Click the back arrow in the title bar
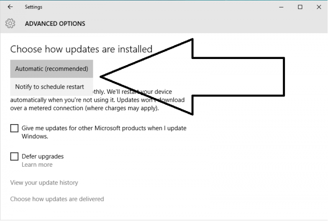The image size is (328, 222). (10, 7)
